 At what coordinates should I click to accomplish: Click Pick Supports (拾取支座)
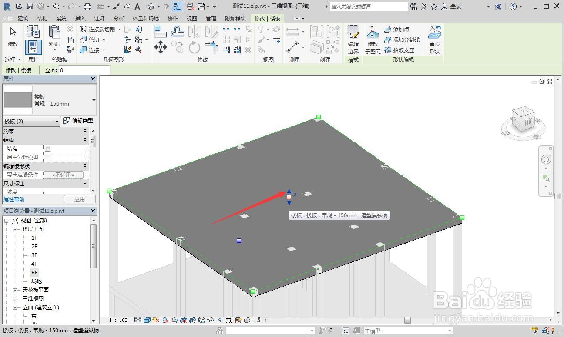tap(399, 50)
